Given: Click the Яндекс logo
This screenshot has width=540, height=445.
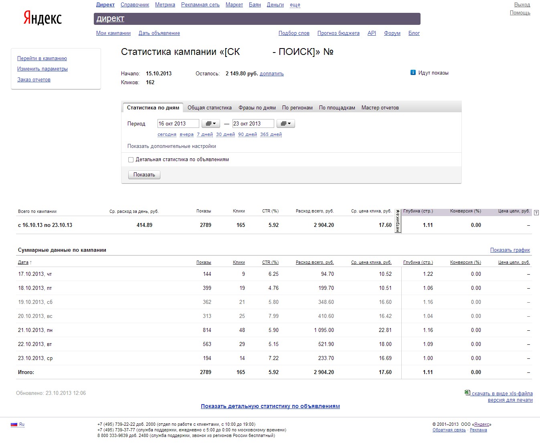Looking at the screenshot, I should tap(42, 18).
